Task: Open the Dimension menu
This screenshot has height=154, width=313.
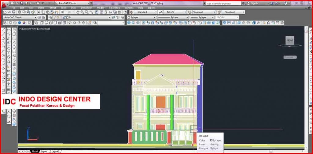Action: tap(87, 8)
